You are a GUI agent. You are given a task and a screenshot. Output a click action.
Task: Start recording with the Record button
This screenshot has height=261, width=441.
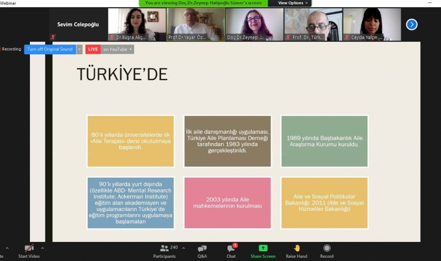tap(327, 251)
